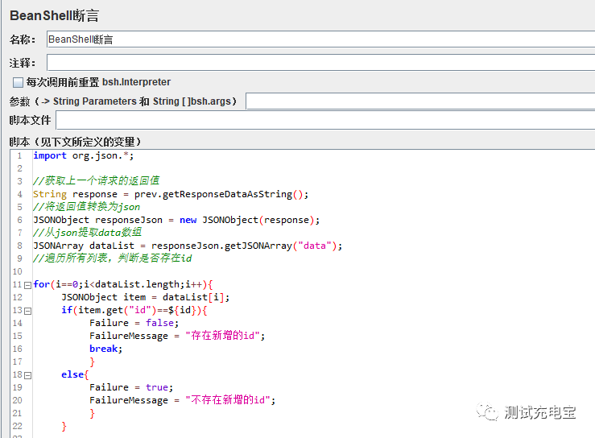Click the line with getJSONArray("data")

pyautogui.click(x=188, y=246)
